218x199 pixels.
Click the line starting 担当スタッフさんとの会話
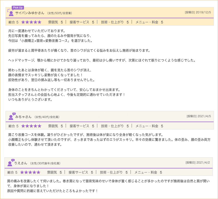(66, 95)
